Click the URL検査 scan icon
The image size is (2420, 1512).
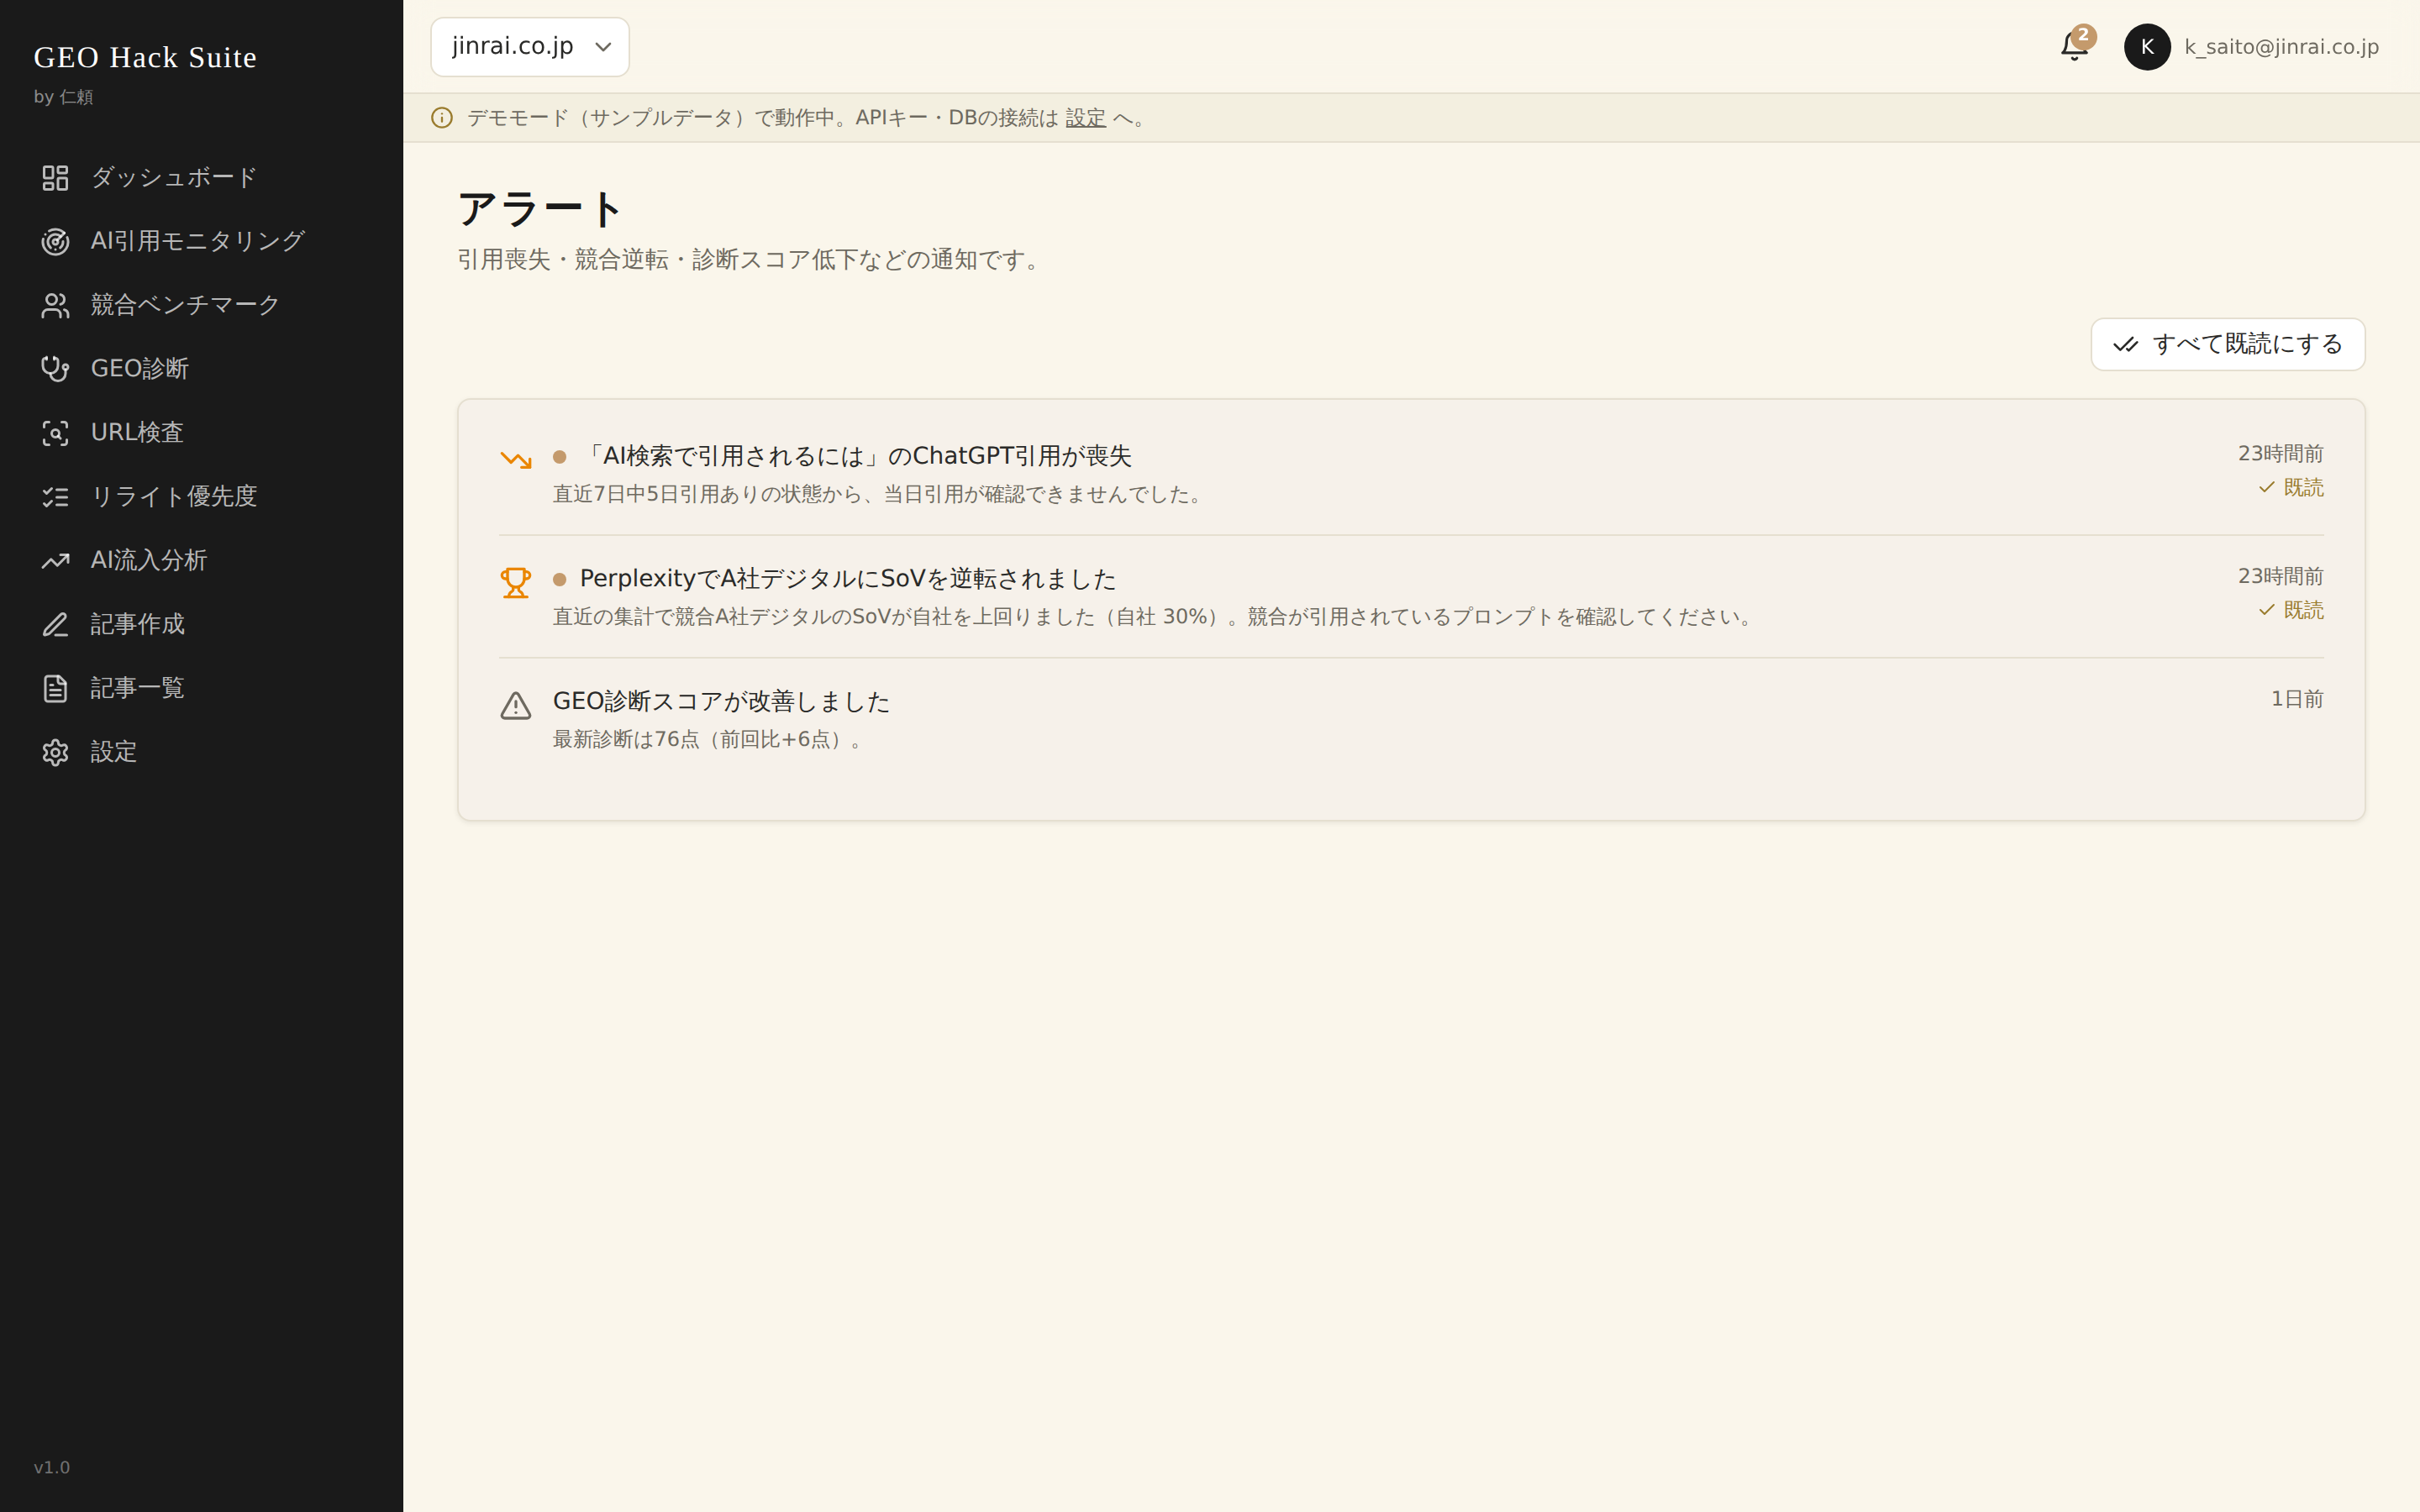click(55, 433)
